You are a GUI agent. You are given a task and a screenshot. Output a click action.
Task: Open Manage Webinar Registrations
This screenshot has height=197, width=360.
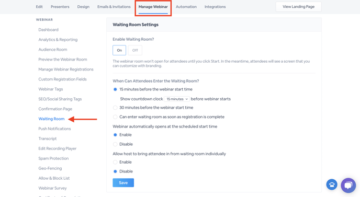click(x=66, y=69)
